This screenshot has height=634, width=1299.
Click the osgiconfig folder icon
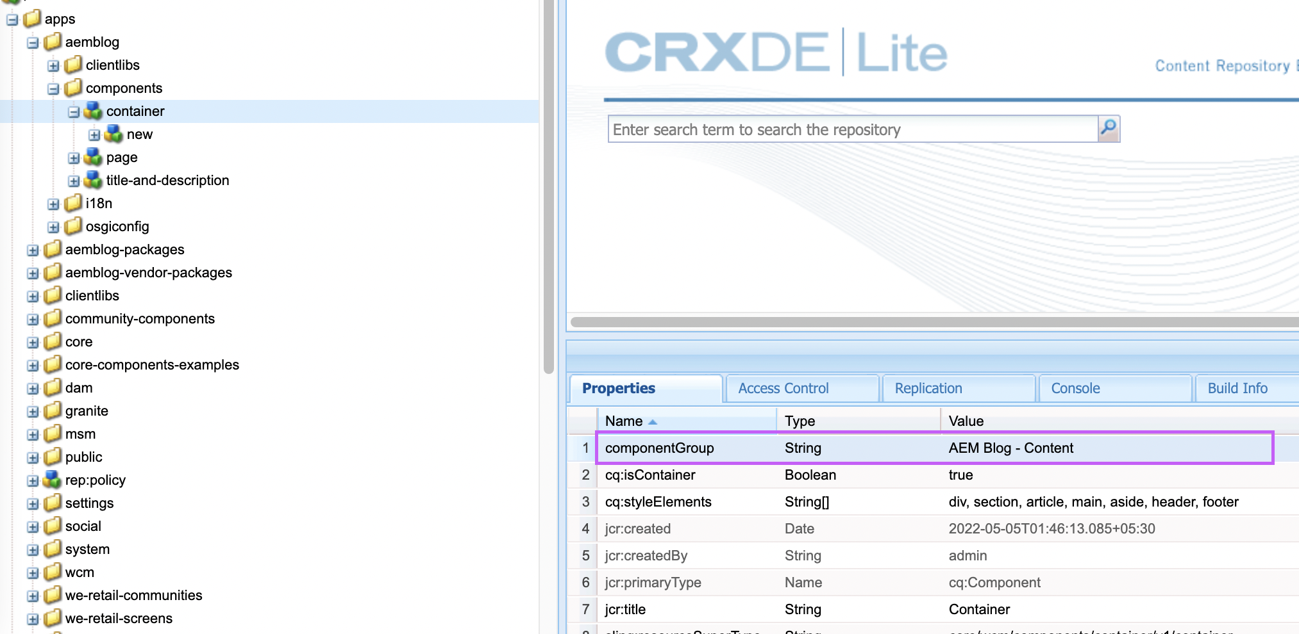pos(73,226)
